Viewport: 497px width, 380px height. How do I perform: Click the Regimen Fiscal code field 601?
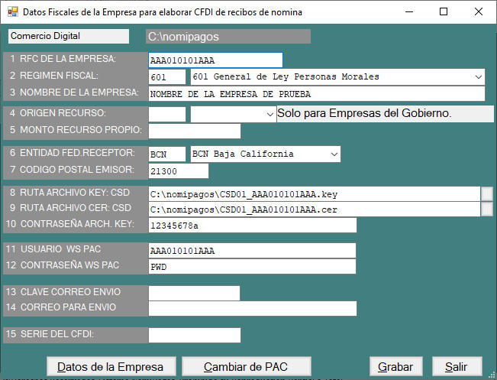click(x=166, y=76)
